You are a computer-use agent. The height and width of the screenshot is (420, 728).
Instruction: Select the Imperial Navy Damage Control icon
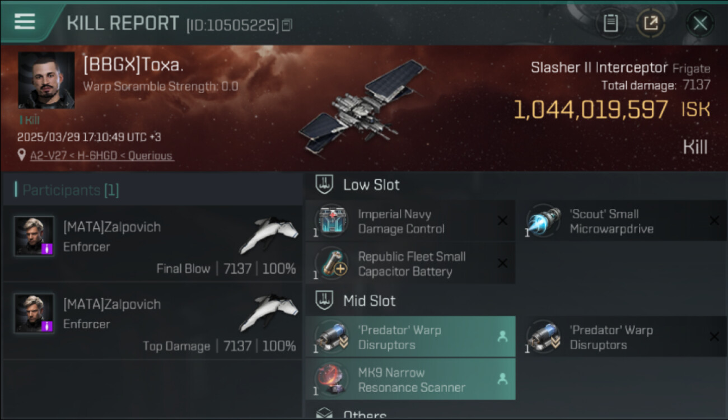331,221
